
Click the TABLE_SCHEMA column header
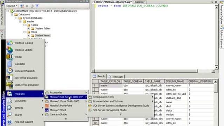tap(133, 81)
